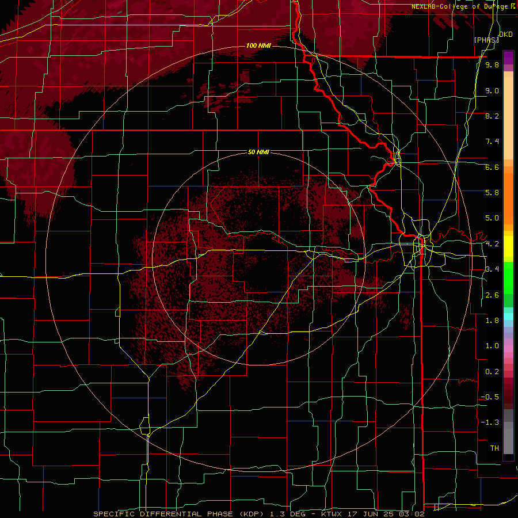Click the TH label at the scale bottom
518x518 pixels.
494,448
